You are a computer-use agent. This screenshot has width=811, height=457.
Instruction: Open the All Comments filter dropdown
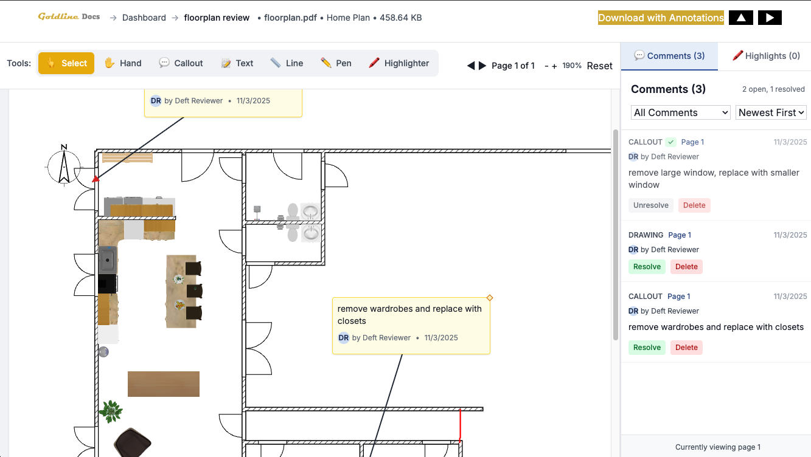pyautogui.click(x=680, y=112)
